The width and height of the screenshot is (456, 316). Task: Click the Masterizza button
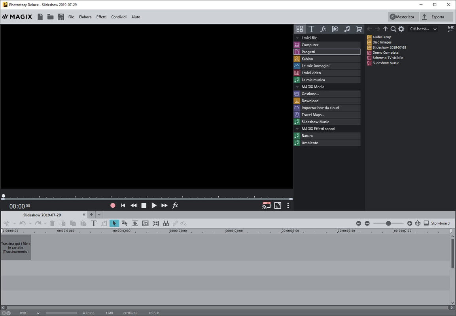[403, 17]
